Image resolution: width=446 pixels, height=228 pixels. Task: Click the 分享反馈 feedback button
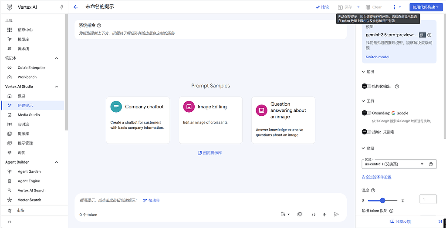click(x=401, y=221)
